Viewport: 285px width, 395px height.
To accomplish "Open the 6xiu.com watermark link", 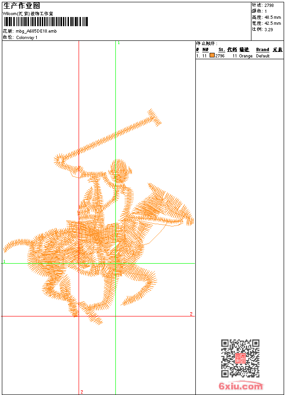I will 240,385.
